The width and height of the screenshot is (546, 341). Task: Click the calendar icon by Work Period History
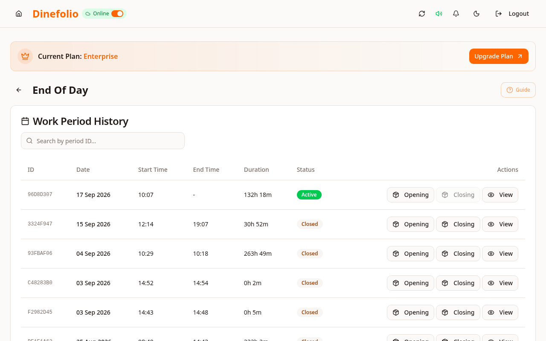point(25,121)
